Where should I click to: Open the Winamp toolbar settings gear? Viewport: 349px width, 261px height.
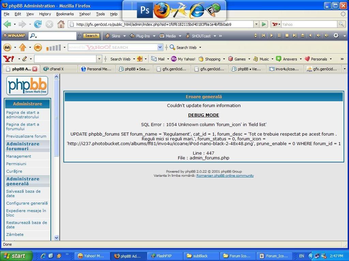click(x=336, y=35)
